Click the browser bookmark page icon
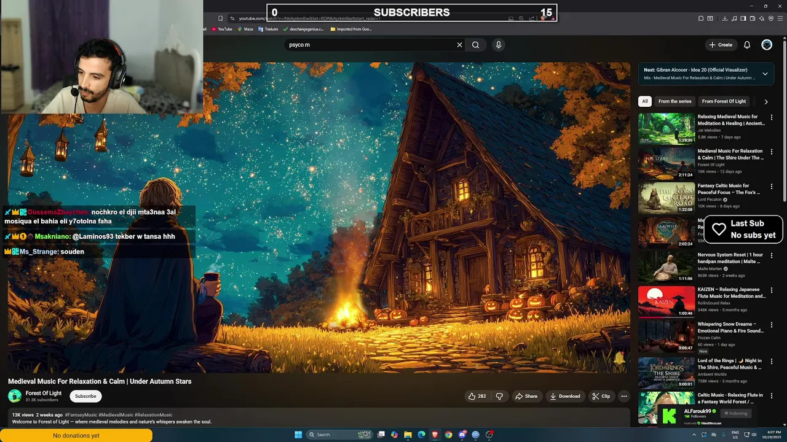Screen dimensions: 787x442 pos(220,18)
